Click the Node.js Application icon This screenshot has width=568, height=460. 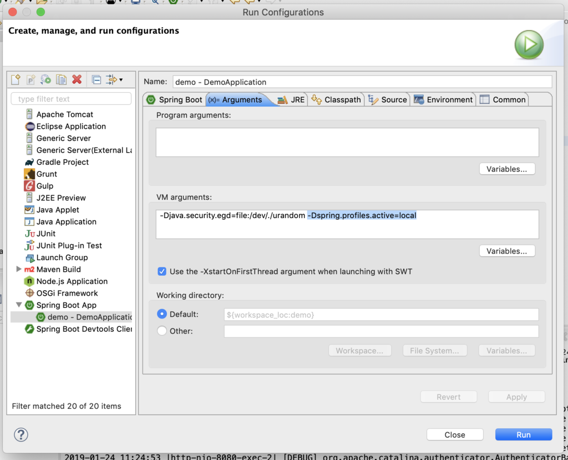(x=29, y=281)
